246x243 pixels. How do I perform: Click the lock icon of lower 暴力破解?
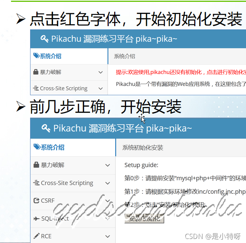pos(36,165)
